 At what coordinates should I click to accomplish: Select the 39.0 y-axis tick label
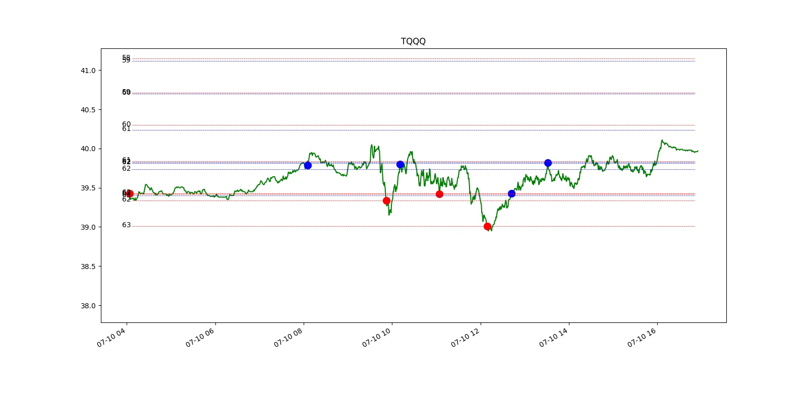click(x=88, y=227)
